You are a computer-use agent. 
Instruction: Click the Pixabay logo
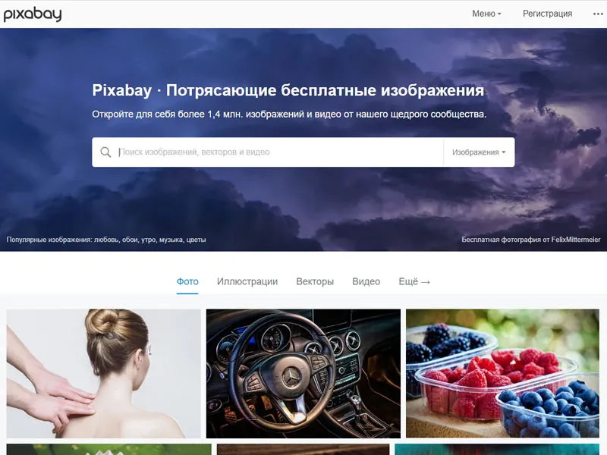click(x=33, y=14)
